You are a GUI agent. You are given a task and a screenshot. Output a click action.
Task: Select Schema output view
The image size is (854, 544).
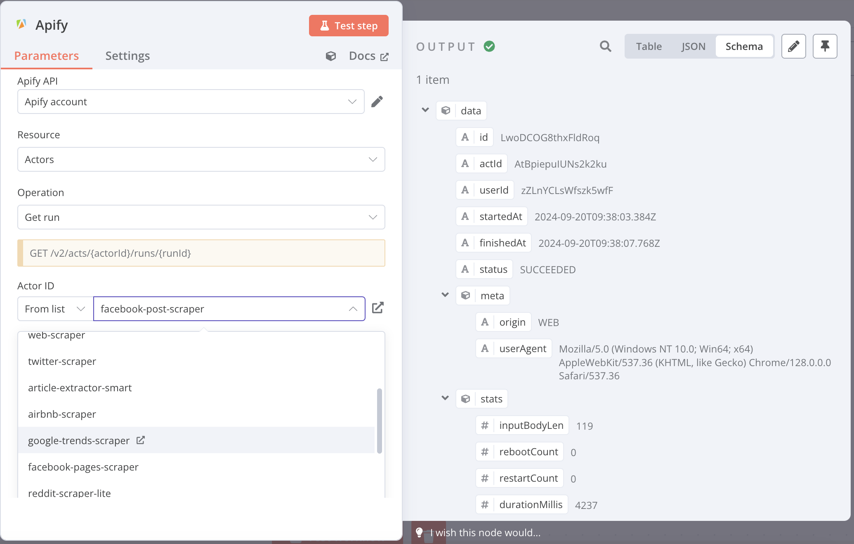point(744,46)
